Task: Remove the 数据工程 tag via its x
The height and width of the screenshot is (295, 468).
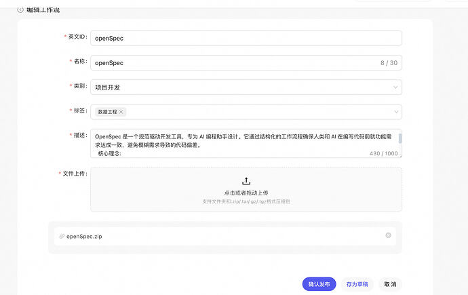Action: pyautogui.click(x=121, y=112)
